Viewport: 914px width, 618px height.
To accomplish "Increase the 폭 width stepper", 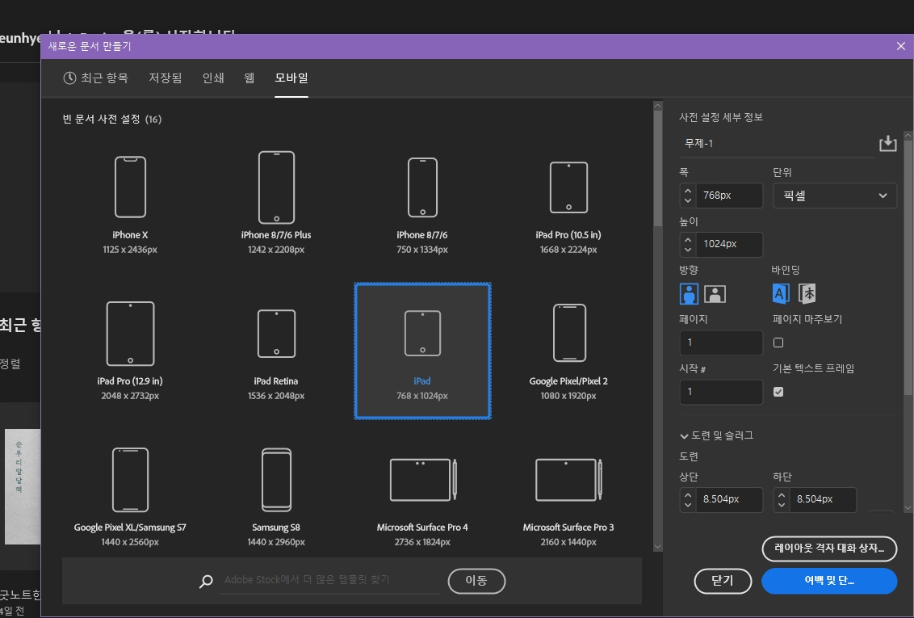I will pos(688,190).
